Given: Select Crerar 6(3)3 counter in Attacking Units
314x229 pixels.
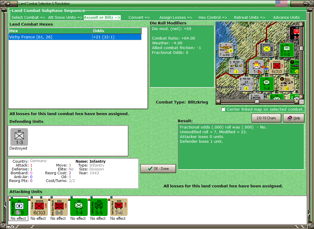Looking at the screenshot, I should pyautogui.click(x=39, y=207).
